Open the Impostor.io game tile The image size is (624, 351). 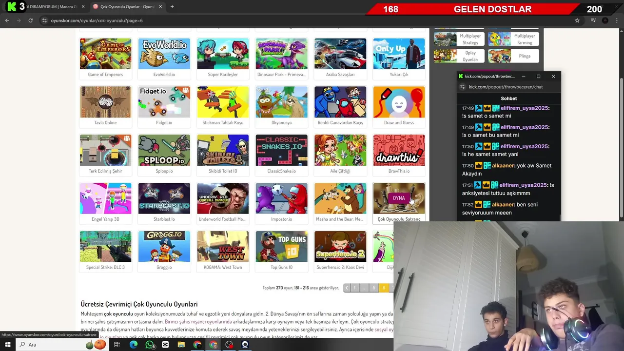281,198
